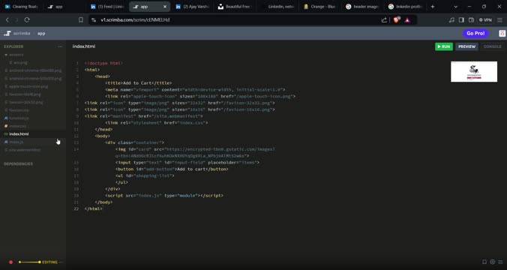Open the settings gear in bottom-right bar
507x270 pixels.
tap(492, 262)
